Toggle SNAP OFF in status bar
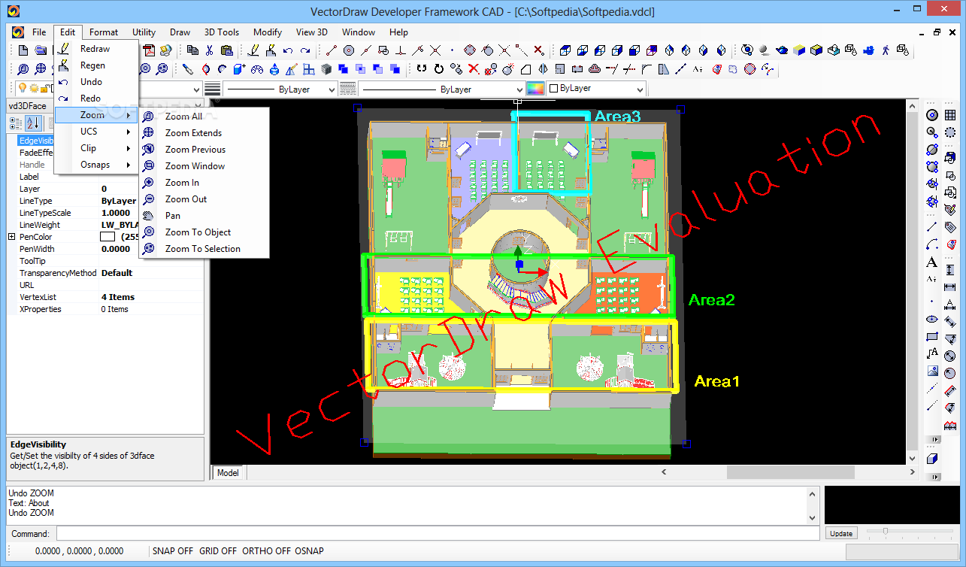 [173, 551]
